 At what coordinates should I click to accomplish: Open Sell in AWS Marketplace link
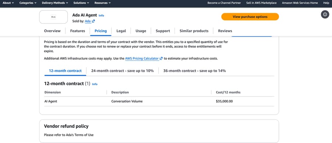262,3
